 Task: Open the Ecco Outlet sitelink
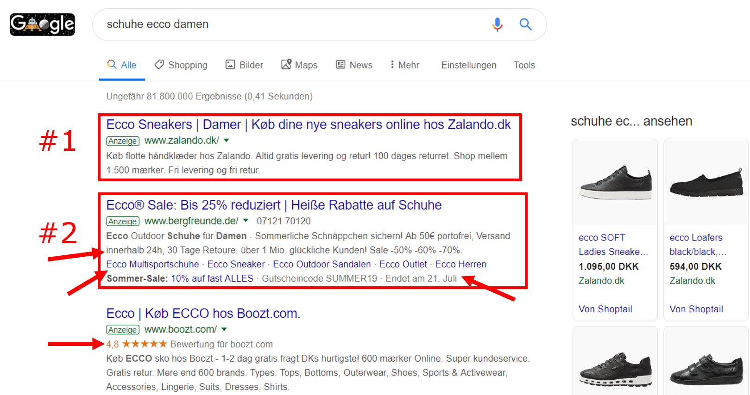pyautogui.click(x=403, y=264)
